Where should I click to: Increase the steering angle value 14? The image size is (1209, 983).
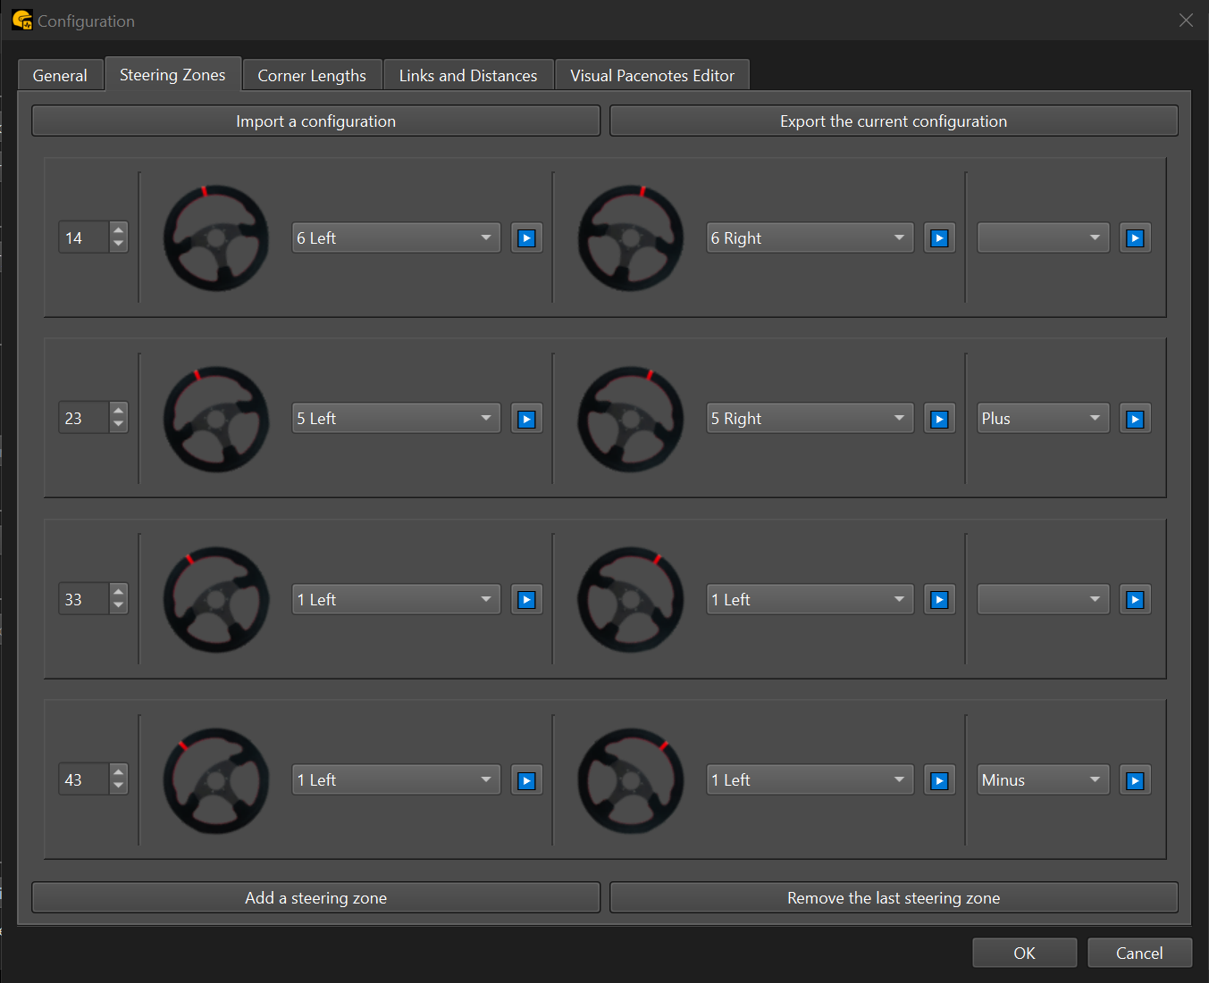click(119, 230)
